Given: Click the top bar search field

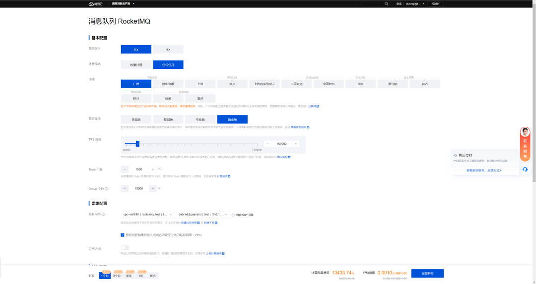Looking at the screenshot, I should [x=375, y=4].
